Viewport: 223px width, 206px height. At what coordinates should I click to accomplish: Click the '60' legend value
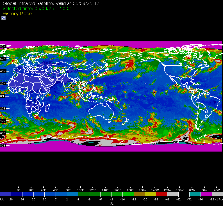[2, 199]
